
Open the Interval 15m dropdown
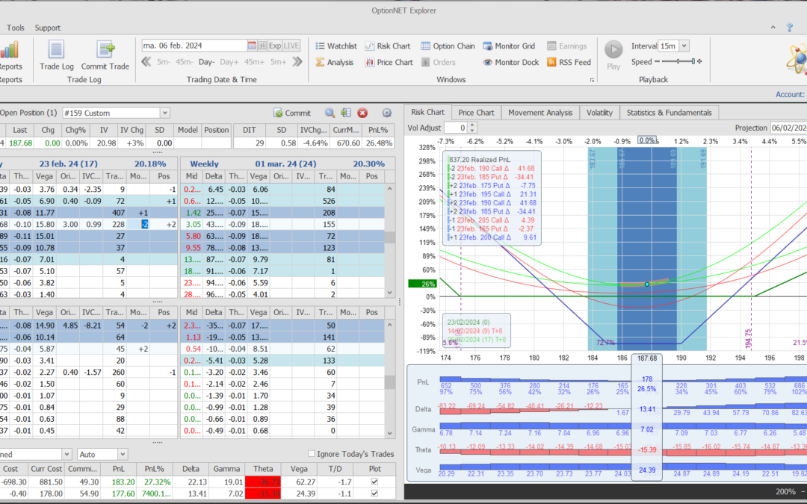pyautogui.click(x=684, y=46)
